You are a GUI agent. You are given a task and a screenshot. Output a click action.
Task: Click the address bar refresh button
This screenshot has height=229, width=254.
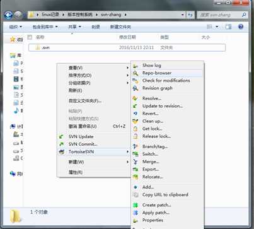pos(190,15)
